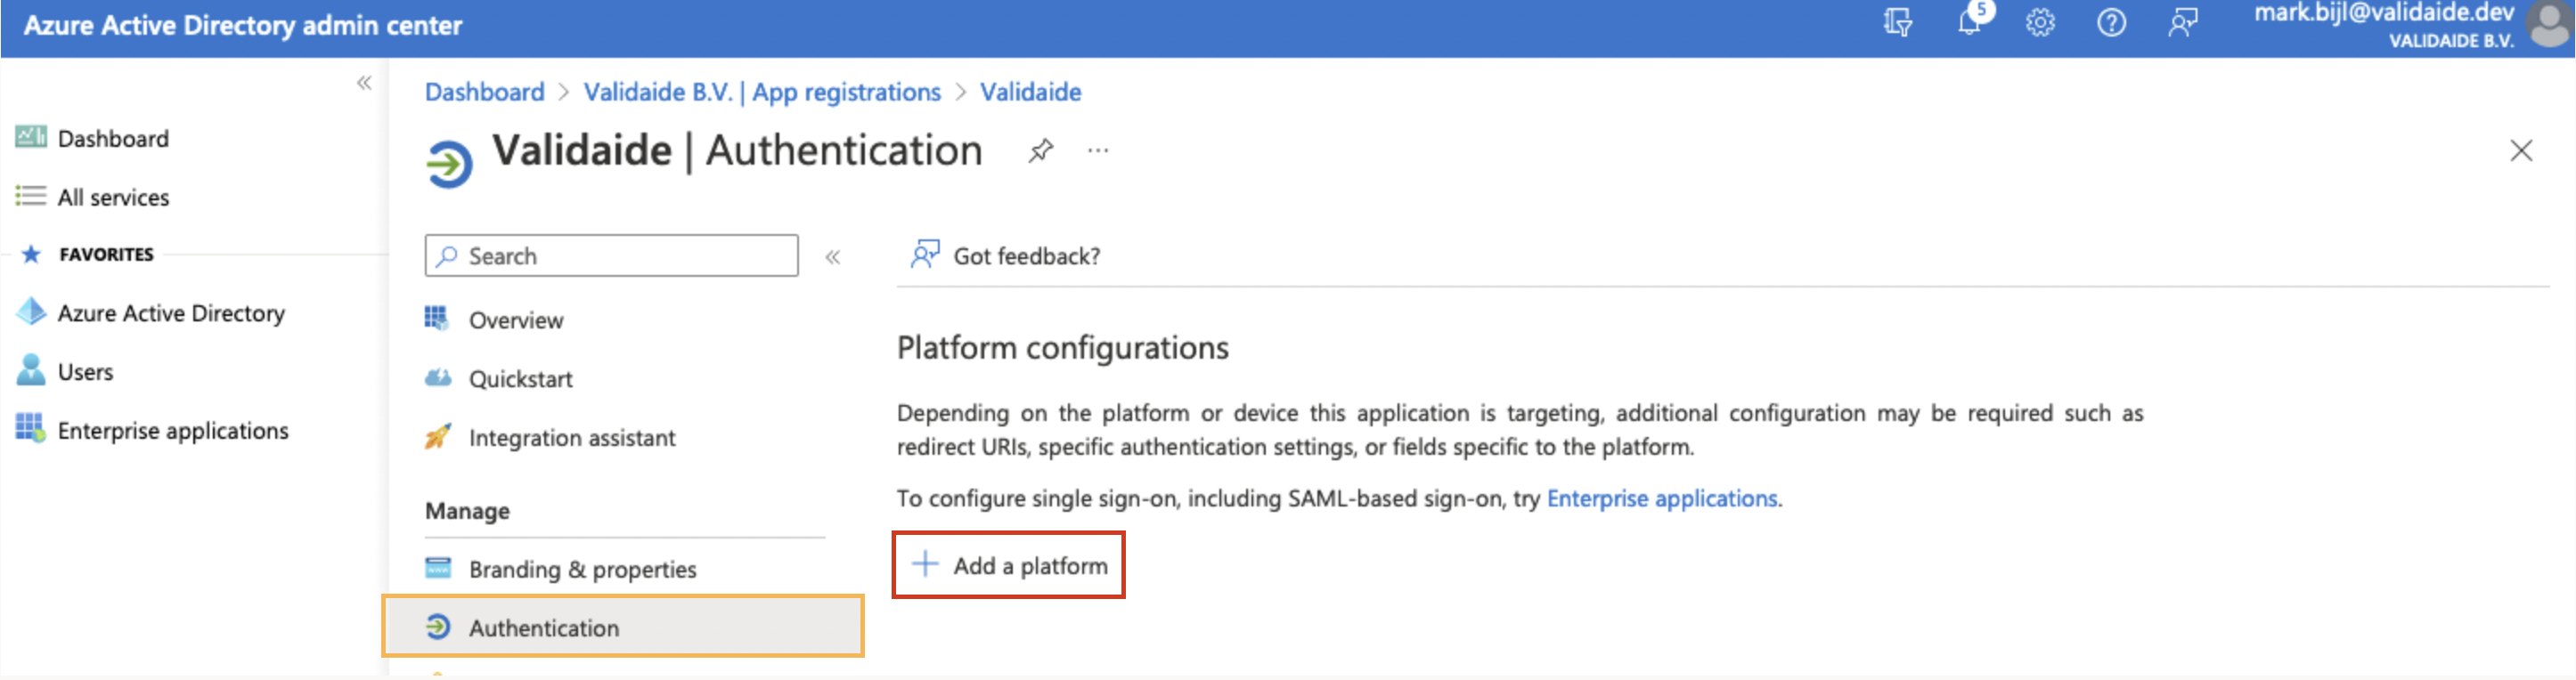The height and width of the screenshot is (680, 2576).
Task: Open the help menu via question mark icon
Action: point(2112,25)
